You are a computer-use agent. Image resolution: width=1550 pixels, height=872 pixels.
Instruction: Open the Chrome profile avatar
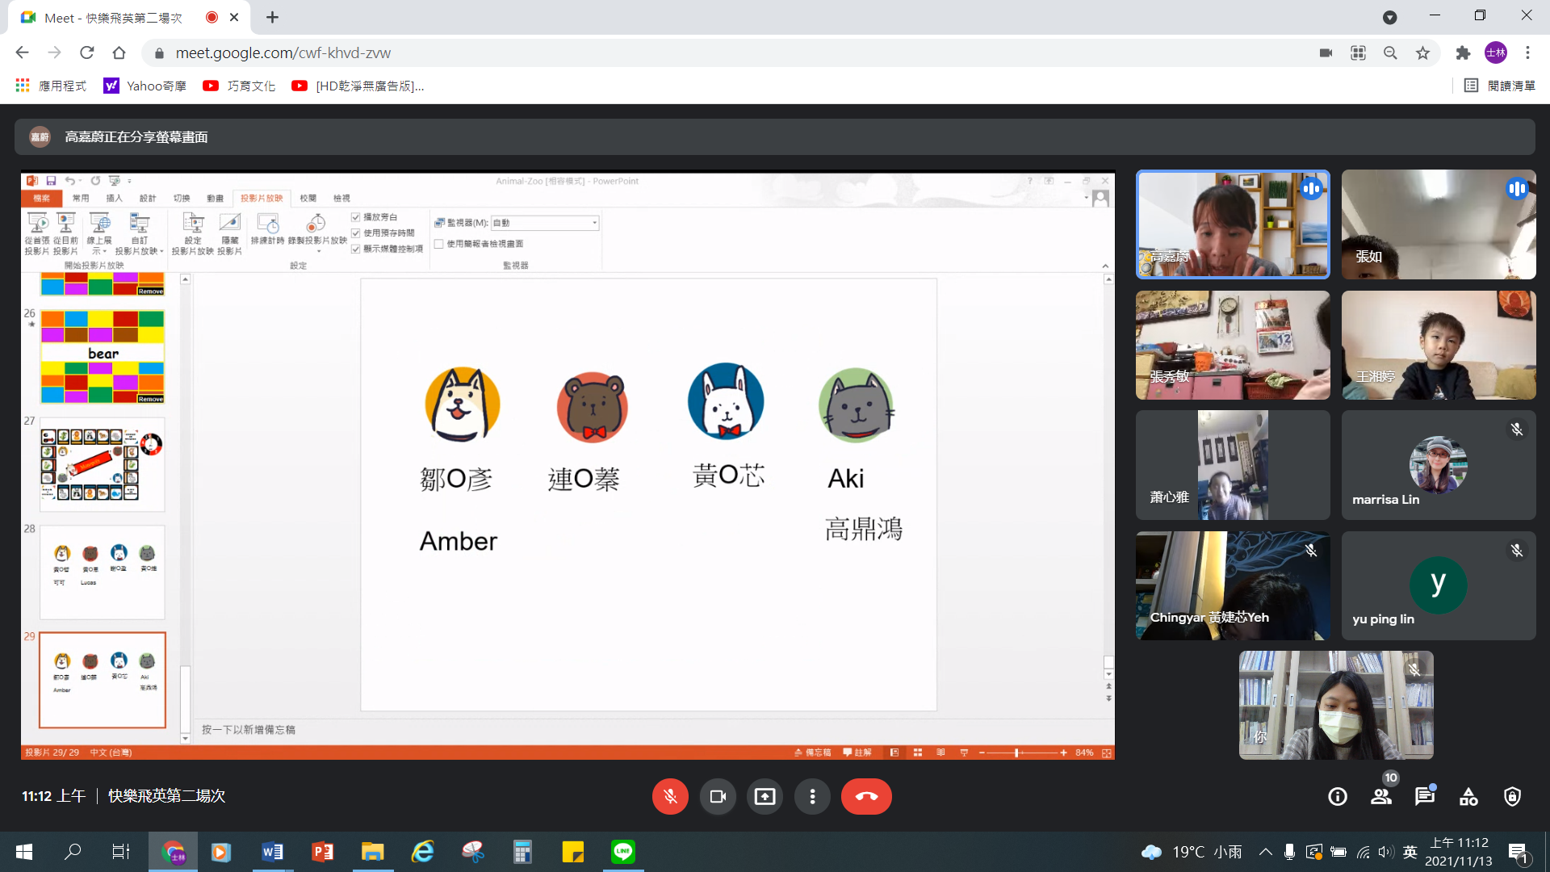point(1496,52)
